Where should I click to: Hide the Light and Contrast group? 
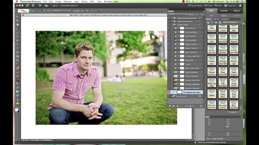point(169,21)
